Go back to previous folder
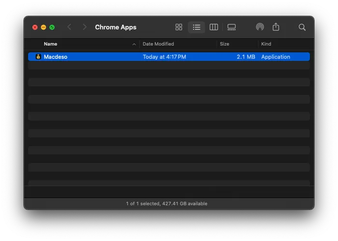338x241 pixels. pos(69,27)
